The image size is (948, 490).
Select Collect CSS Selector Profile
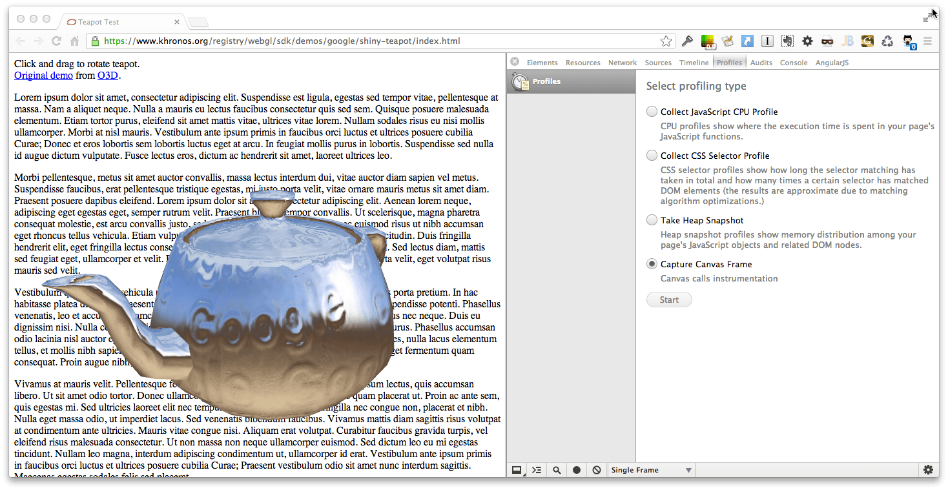coord(652,156)
